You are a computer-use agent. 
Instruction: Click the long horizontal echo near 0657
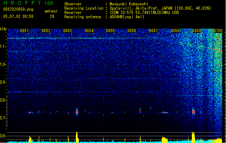pos(165,113)
